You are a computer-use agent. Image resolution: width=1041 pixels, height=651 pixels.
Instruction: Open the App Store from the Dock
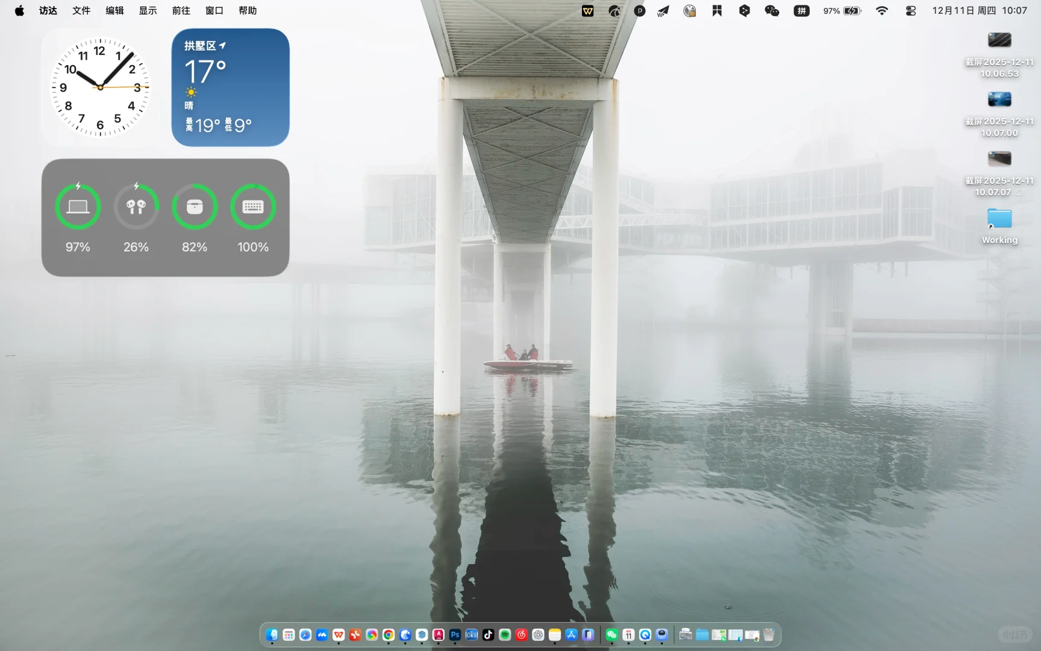pyautogui.click(x=571, y=634)
